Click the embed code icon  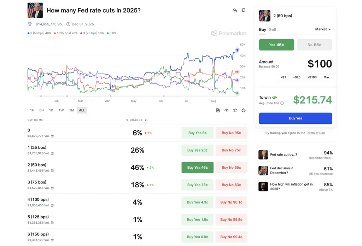(x=226, y=110)
